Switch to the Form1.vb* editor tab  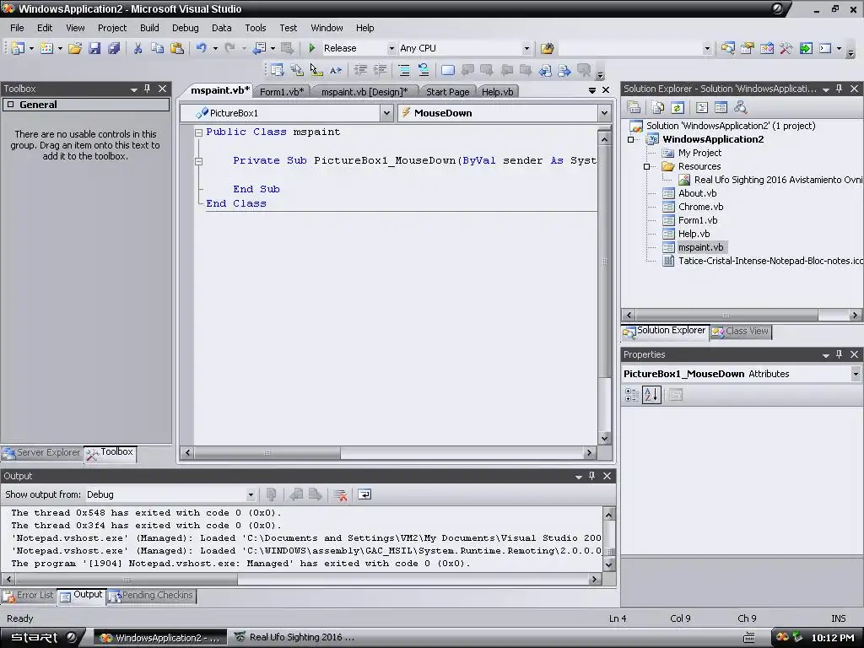[282, 91]
